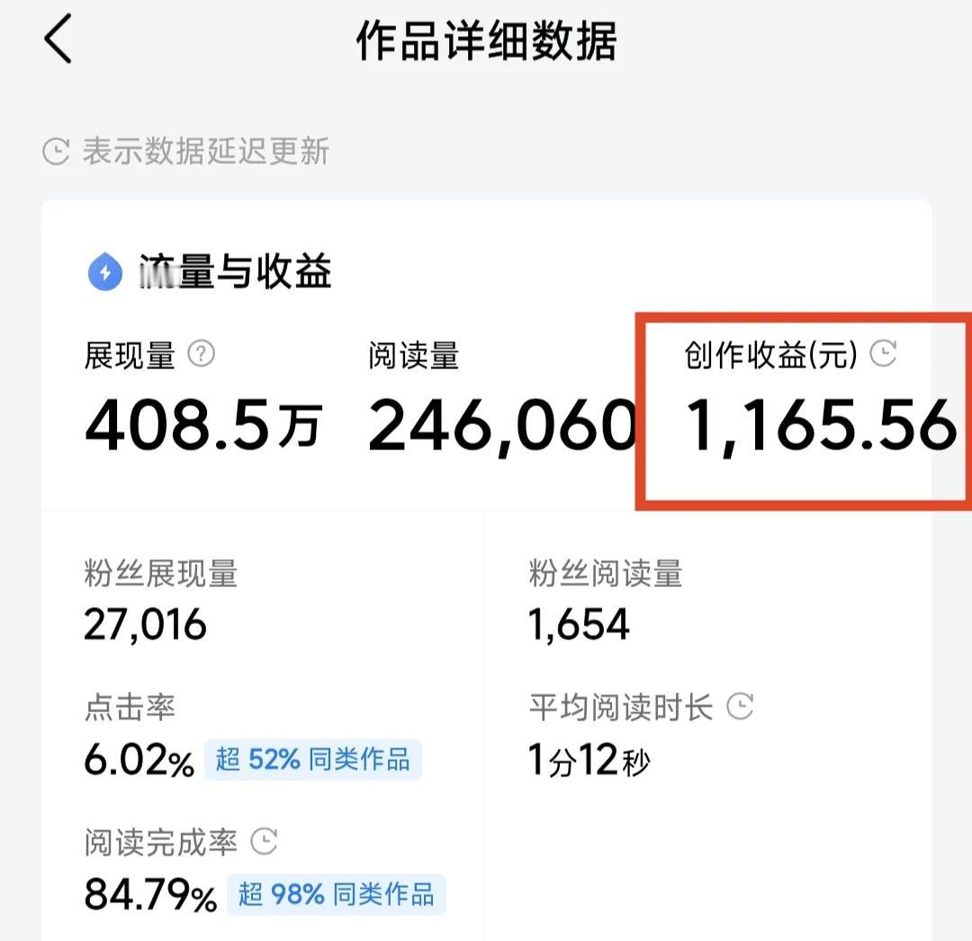972x941 pixels.
Task: Tap the 表示数据延迟更新 note text
Action: tap(206, 152)
